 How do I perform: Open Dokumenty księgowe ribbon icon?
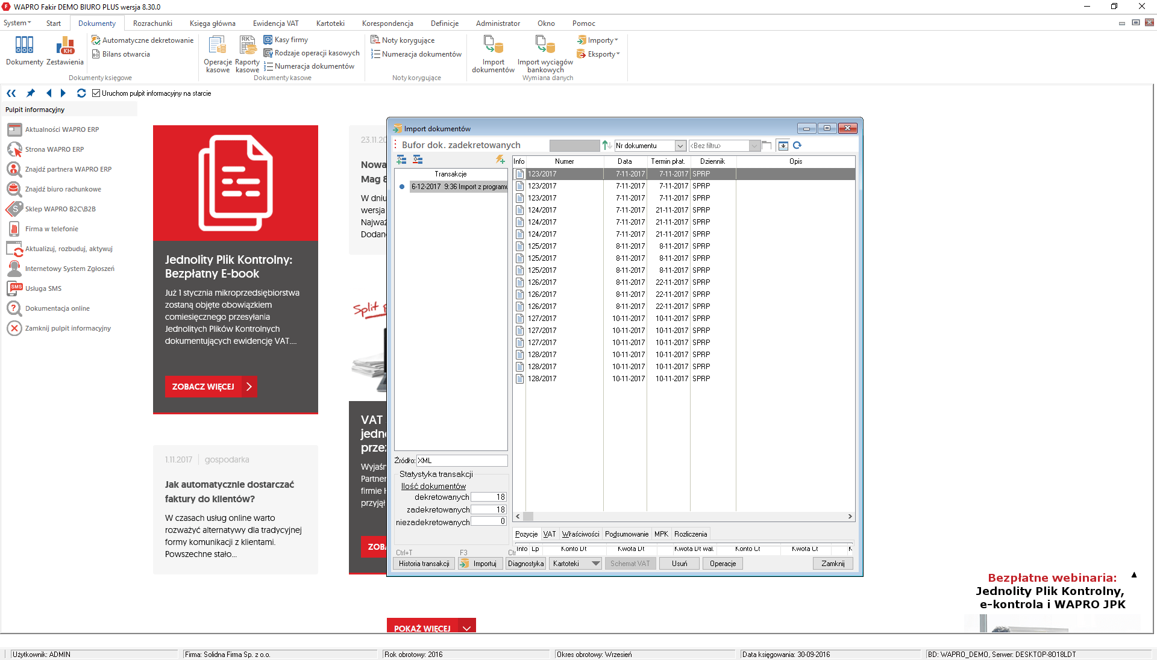point(24,45)
